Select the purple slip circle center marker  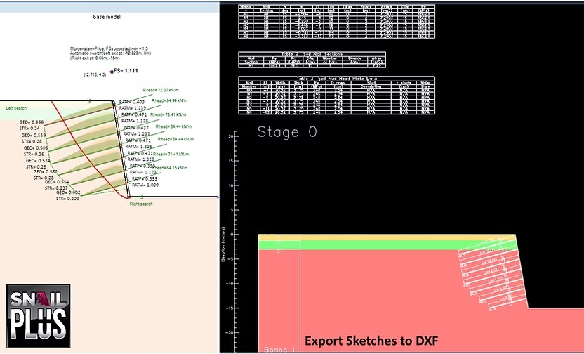pos(112,72)
